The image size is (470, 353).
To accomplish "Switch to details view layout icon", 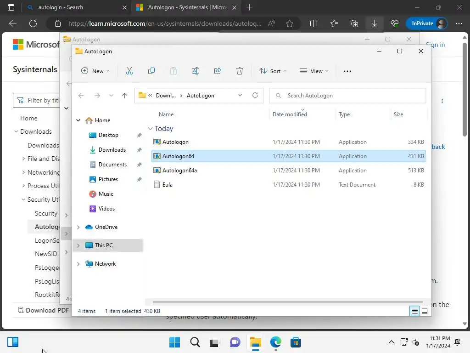I will (x=414, y=311).
